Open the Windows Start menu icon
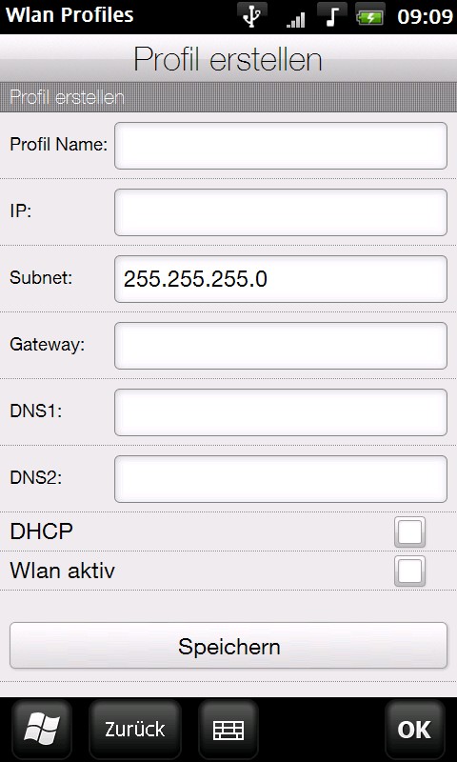 point(42,730)
